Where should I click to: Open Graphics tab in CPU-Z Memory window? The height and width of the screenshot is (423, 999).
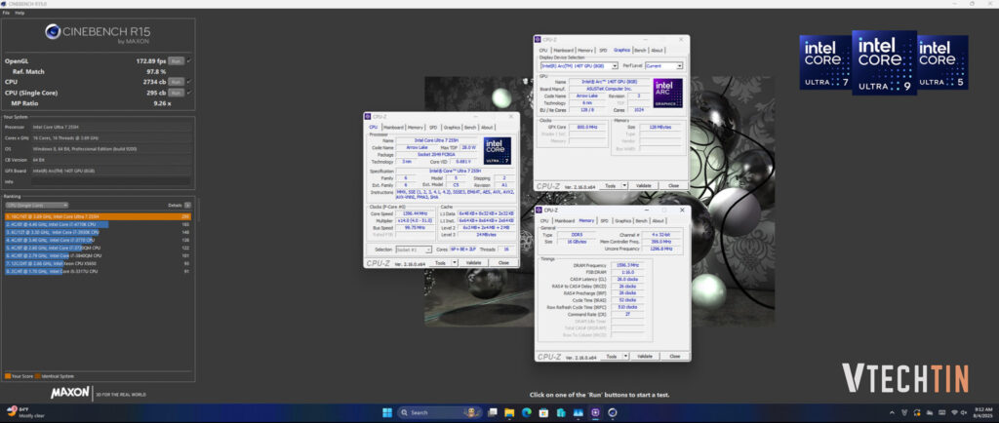(x=623, y=220)
